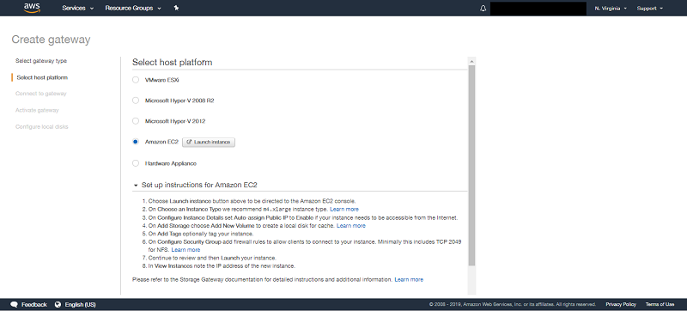The height and width of the screenshot is (311, 687).
Task: Open the AWS home logo
Action: 32,8
